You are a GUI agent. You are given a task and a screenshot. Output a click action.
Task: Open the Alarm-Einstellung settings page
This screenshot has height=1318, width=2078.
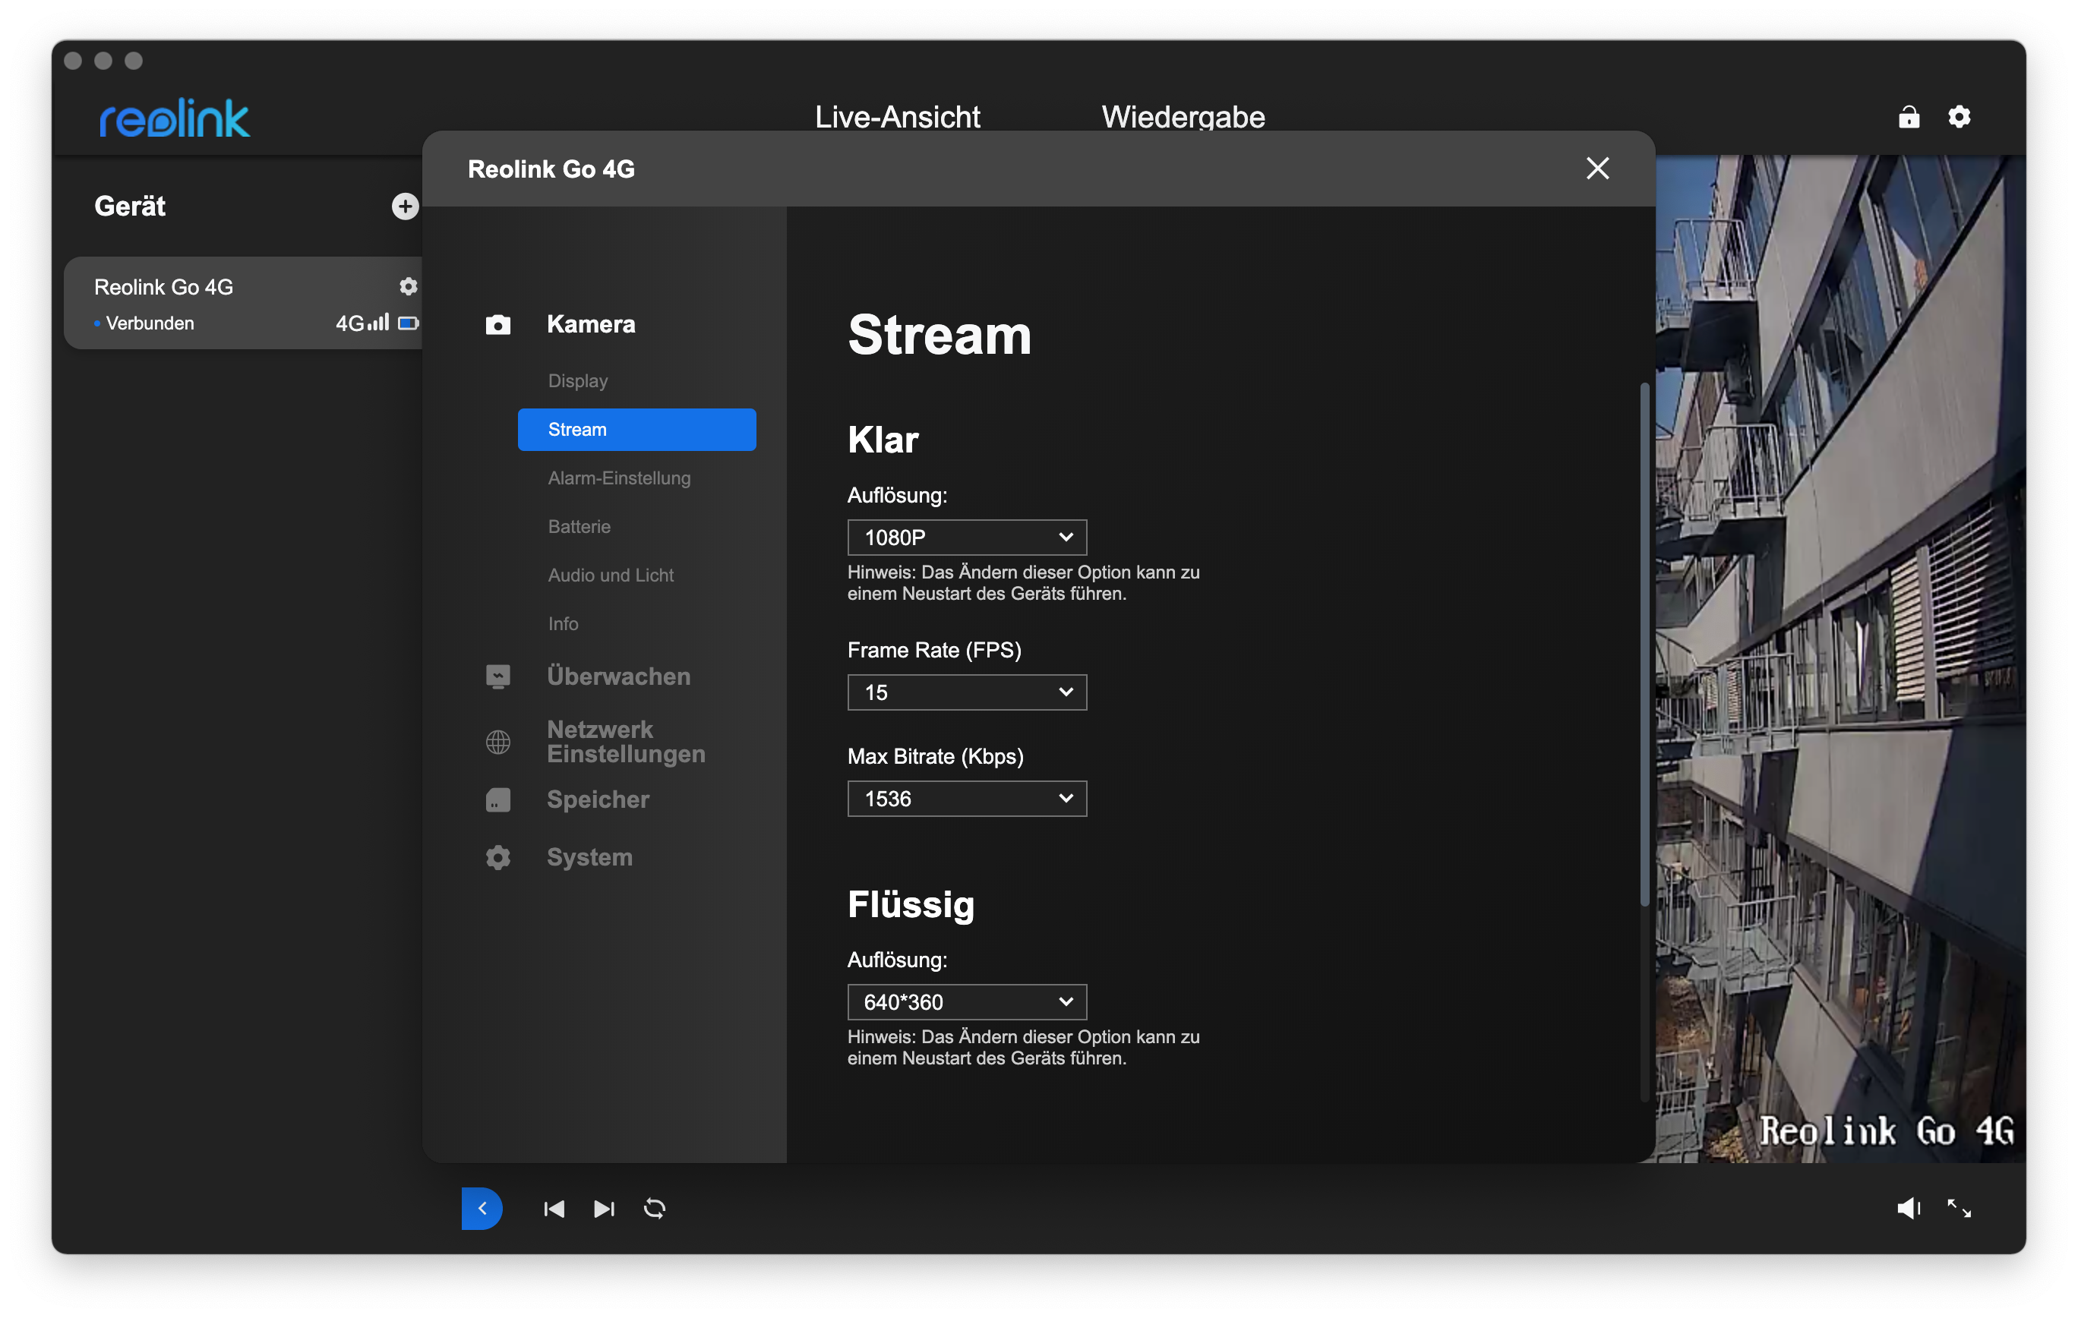click(619, 478)
